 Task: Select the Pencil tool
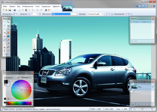(4, 43)
